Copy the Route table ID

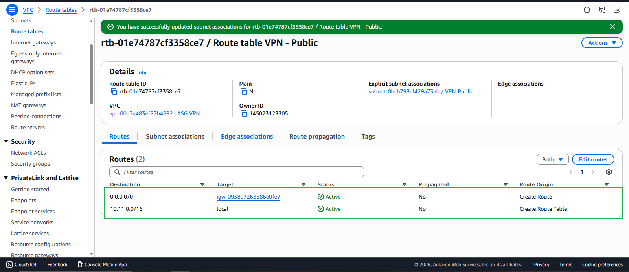pyautogui.click(x=114, y=91)
